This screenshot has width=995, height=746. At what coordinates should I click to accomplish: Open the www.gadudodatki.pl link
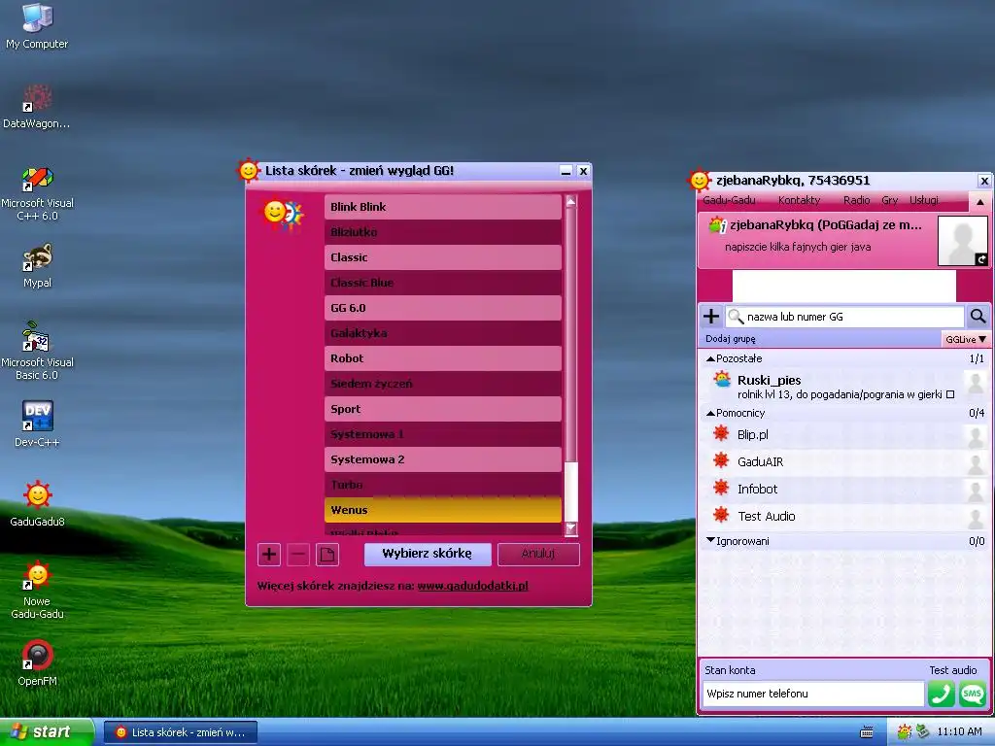473,586
